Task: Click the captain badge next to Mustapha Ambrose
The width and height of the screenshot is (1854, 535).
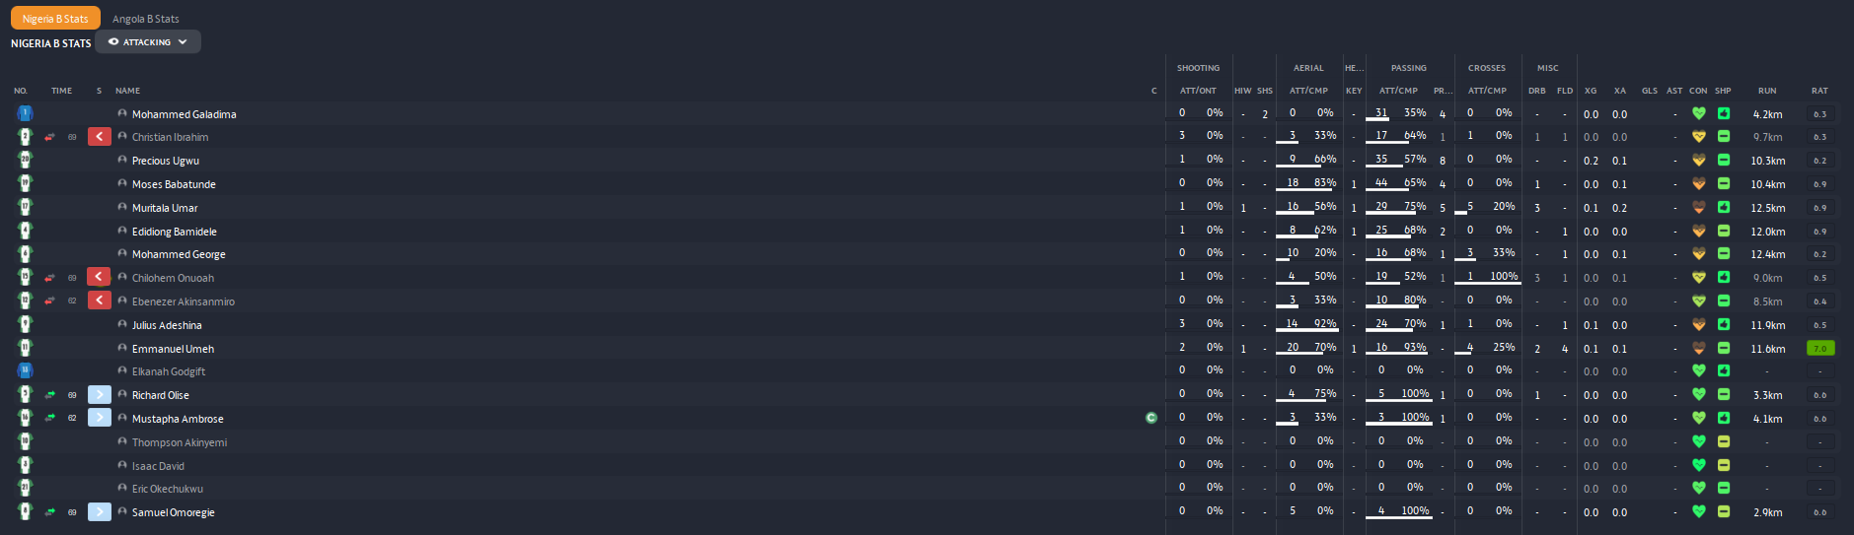Action: tap(1150, 418)
